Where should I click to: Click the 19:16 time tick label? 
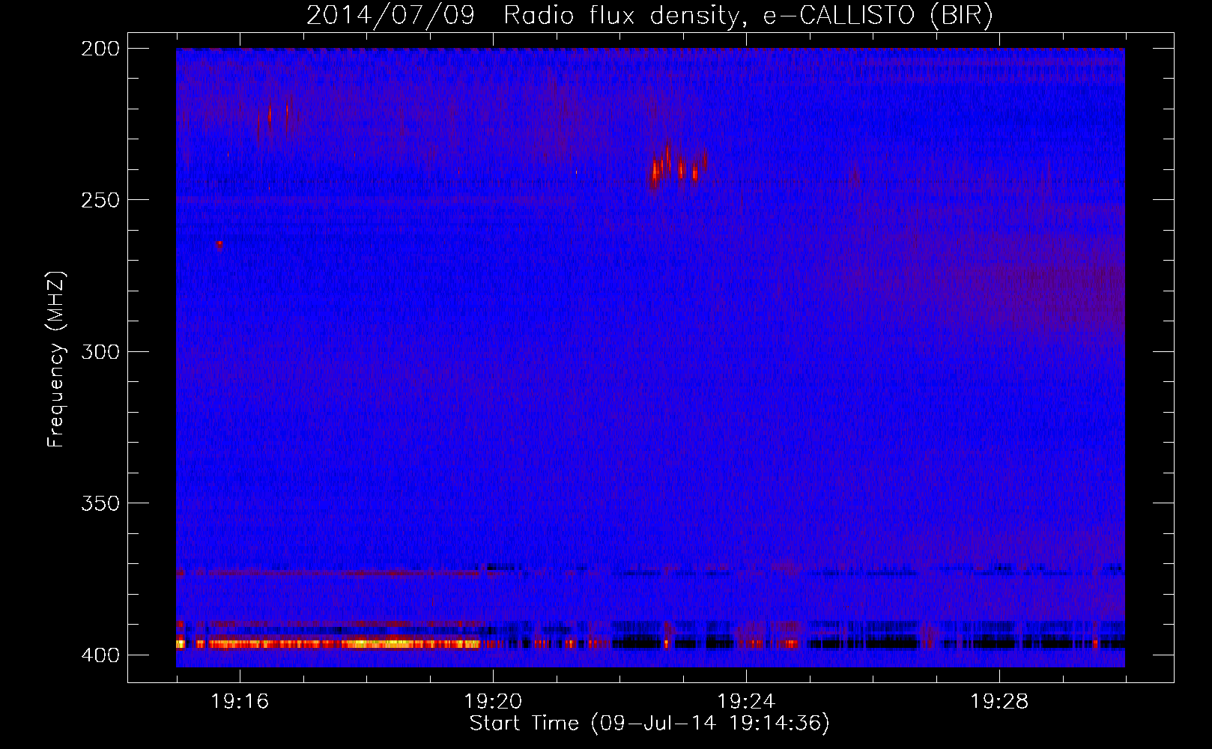(240, 701)
